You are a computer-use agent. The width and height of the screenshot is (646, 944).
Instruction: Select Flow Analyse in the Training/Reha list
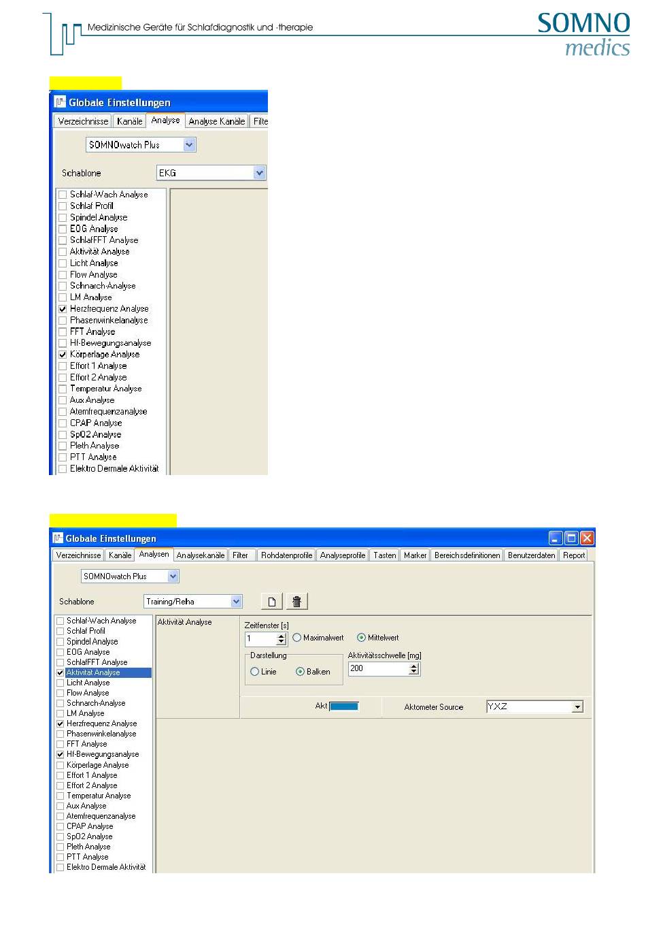[88, 693]
